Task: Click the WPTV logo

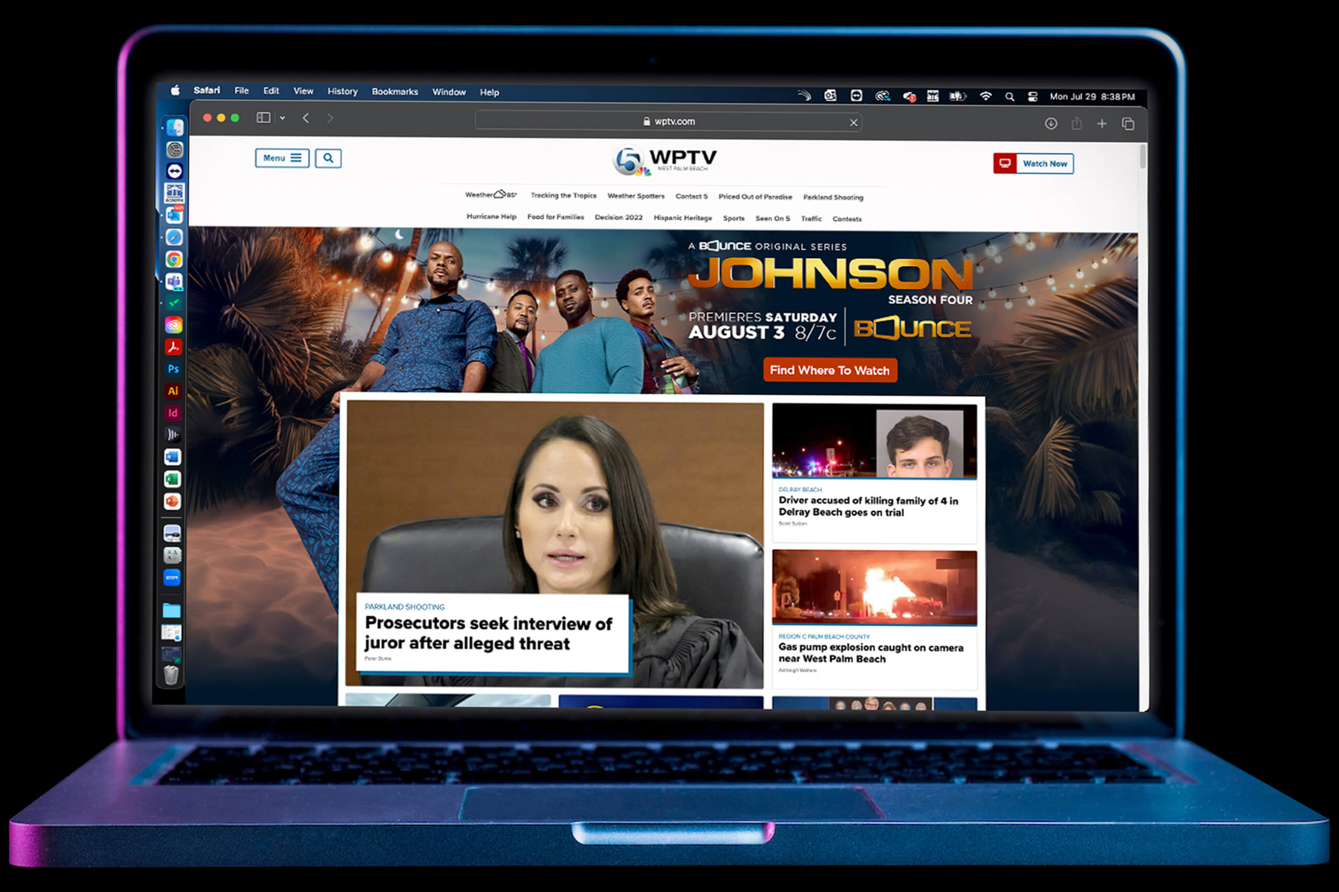Action: coord(665,161)
